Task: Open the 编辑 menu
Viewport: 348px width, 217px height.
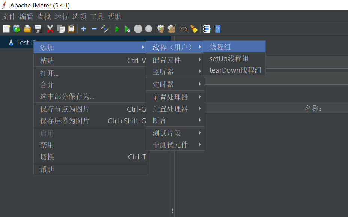Action: tap(26, 16)
